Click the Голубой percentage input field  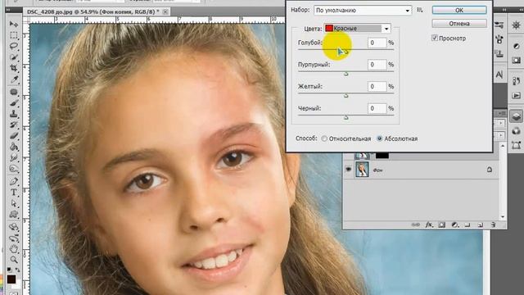(x=377, y=43)
